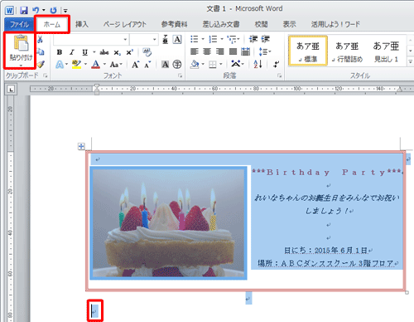
Task: Decrease paragraph indent
Action: (x=253, y=39)
